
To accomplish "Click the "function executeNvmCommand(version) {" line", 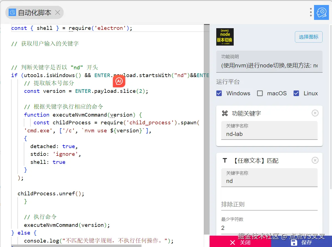I will (x=83, y=115).
